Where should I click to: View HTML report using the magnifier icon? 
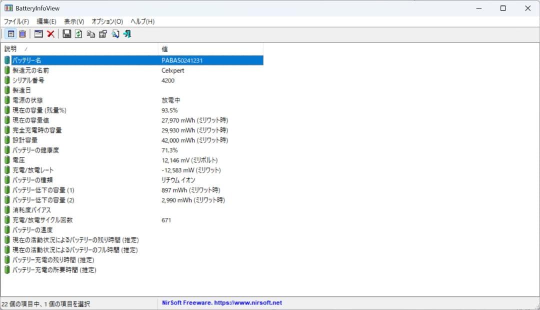pos(115,33)
